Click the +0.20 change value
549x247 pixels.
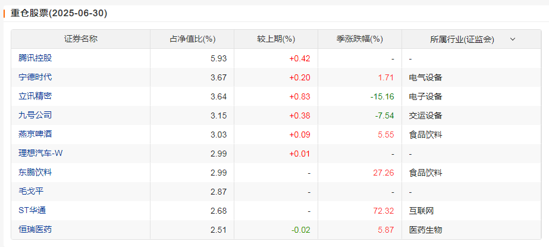[300, 77]
